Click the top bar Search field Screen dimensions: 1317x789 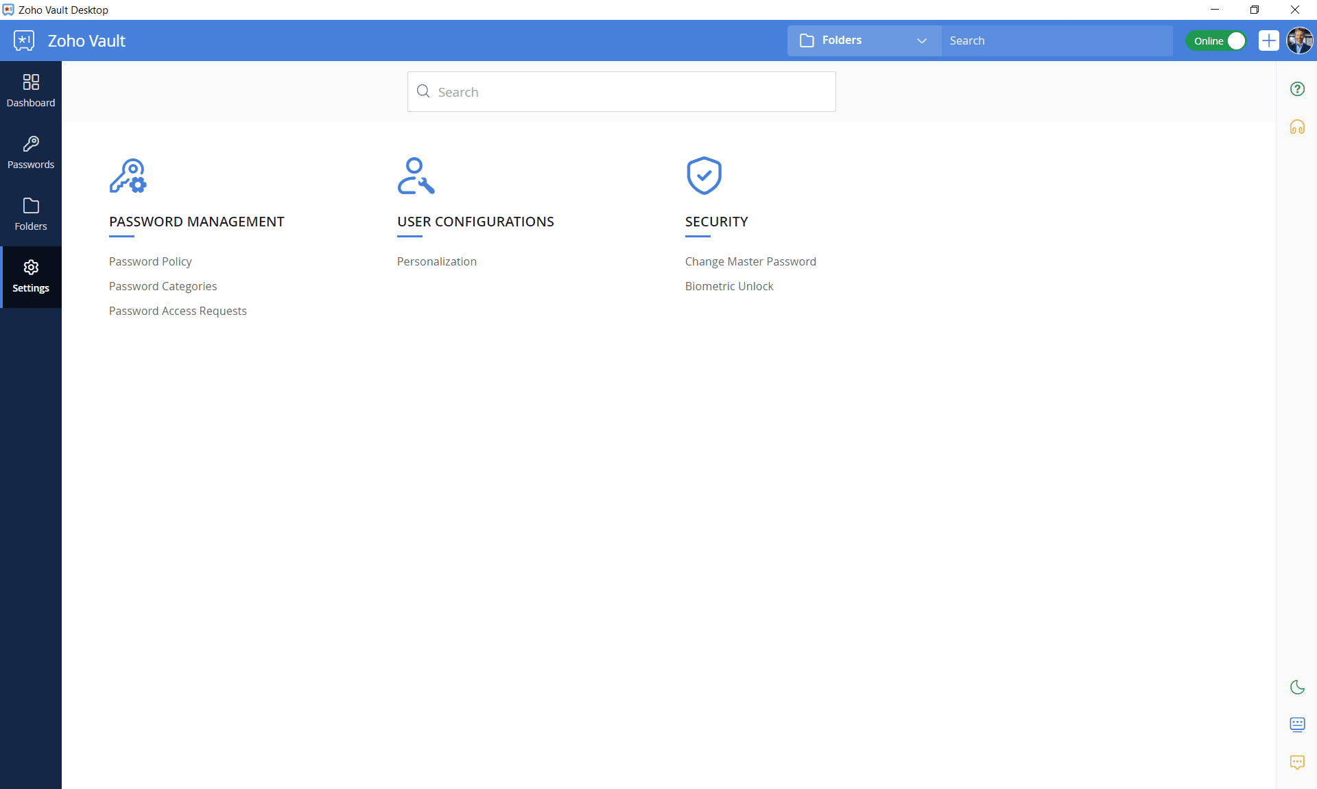[1057, 40]
